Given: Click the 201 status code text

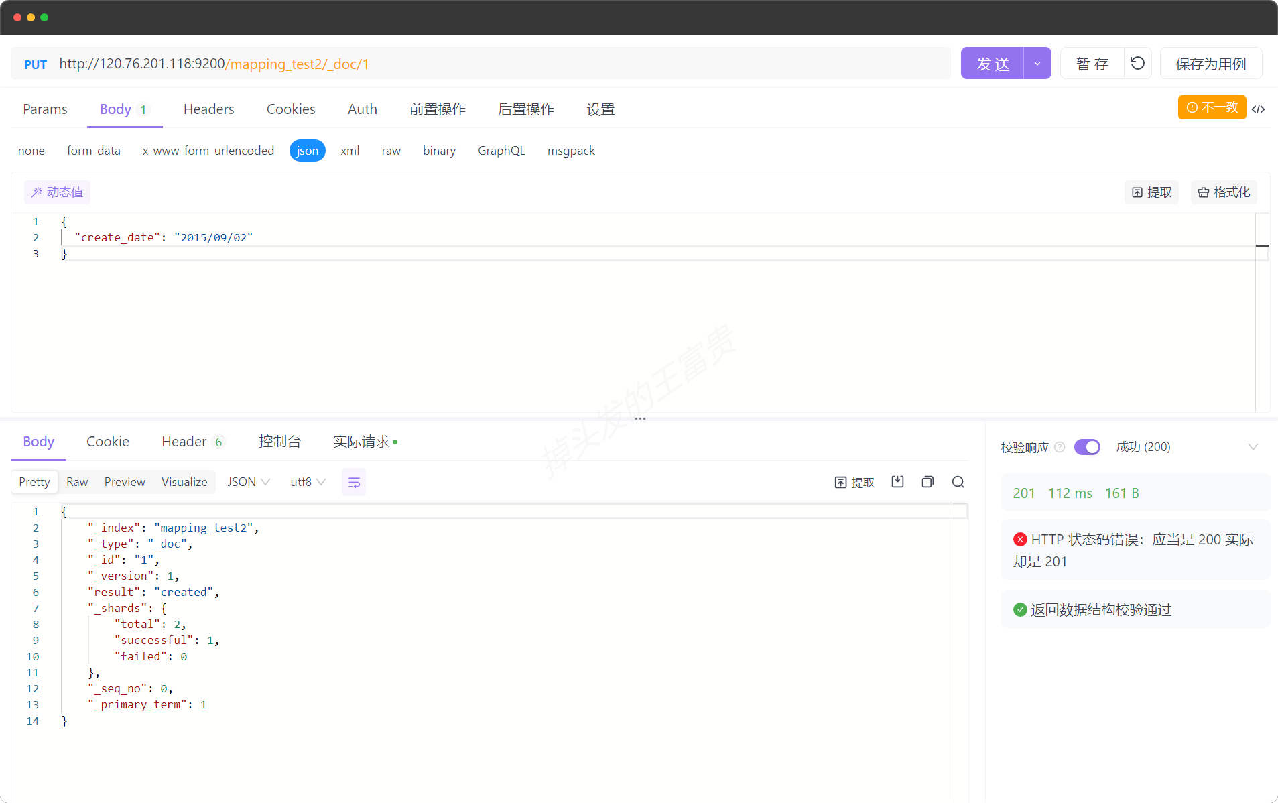Looking at the screenshot, I should [x=1023, y=493].
